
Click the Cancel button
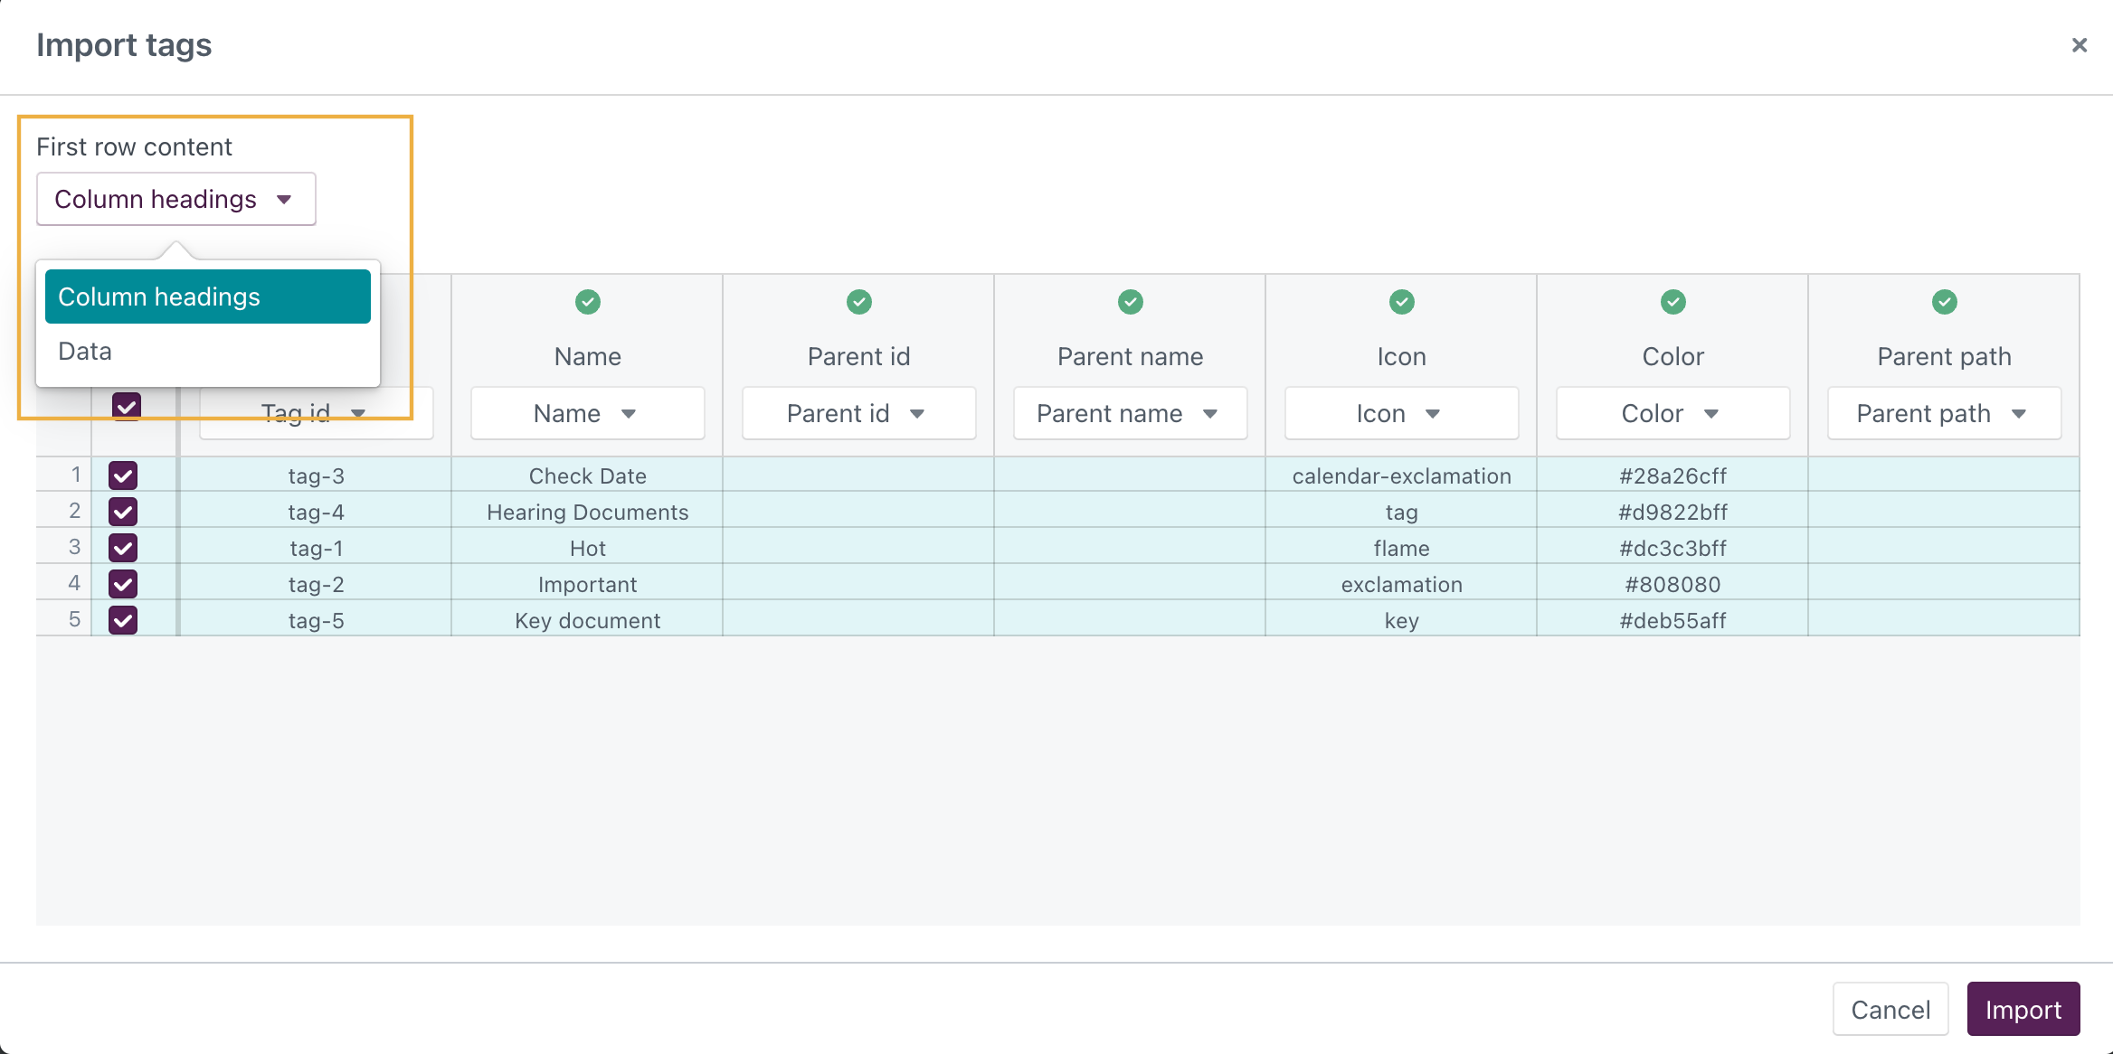pyautogui.click(x=1890, y=1010)
